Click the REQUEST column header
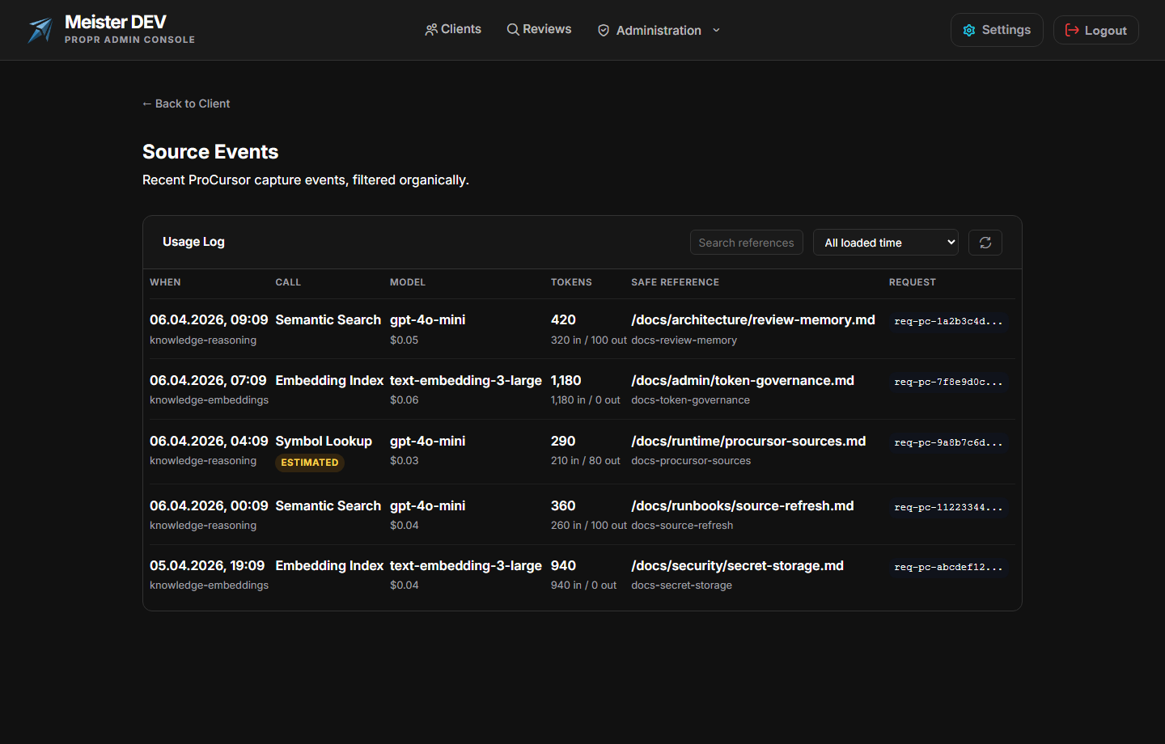 913,282
